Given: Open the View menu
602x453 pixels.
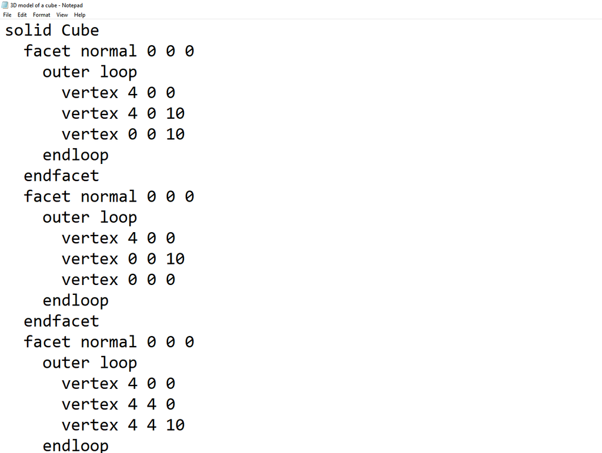Looking at the screenshot, I should pos(62,15).
